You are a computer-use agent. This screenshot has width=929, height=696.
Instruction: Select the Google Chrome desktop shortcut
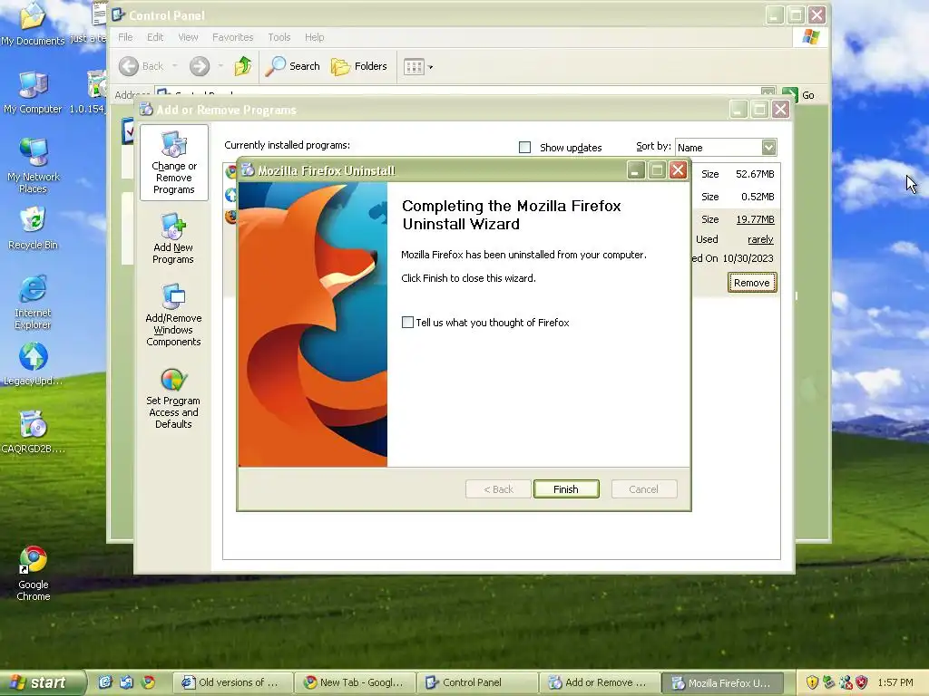tap(34, 574)
